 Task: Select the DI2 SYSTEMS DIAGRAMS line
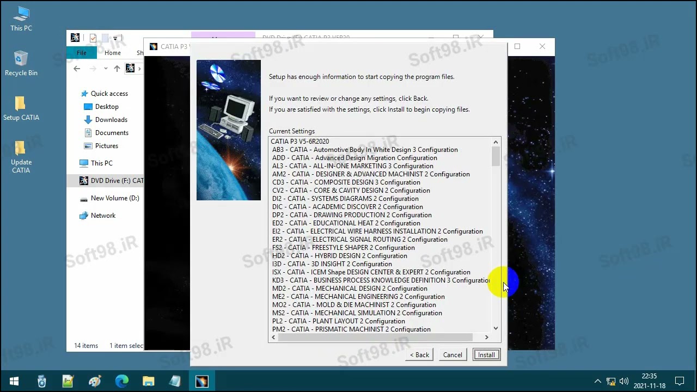point(345,199)
